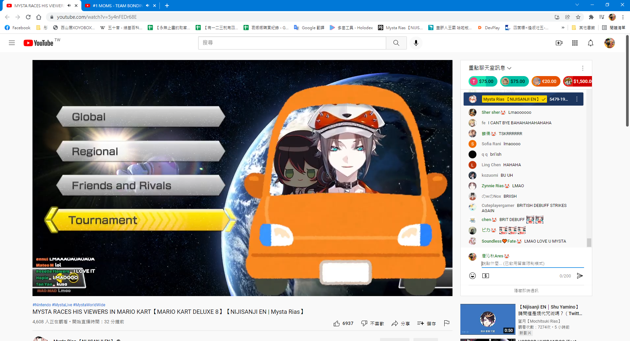The height and width of the screenshot is (341, 630).
Task: Click the video player to pause
Action: [x=242, y=178]
